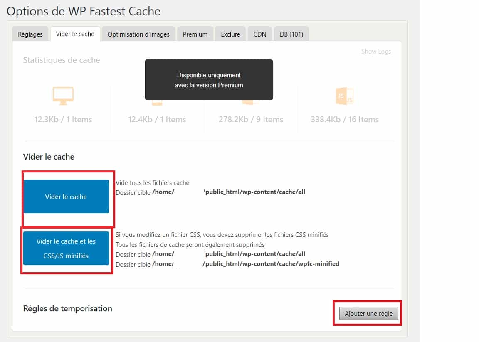Open the CDN tab
The height and width of the screenshot is (342, 479).
[259, 34]
